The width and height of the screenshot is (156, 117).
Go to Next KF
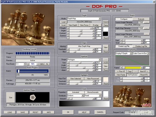tap(144, 71)
